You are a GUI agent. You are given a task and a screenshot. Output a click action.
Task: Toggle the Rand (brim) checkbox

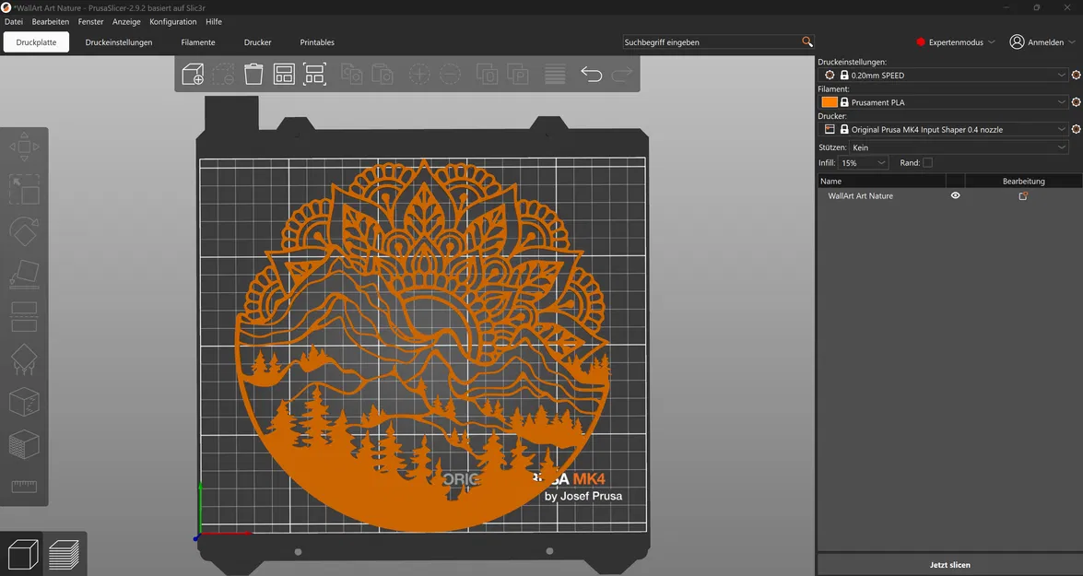[927, 163]
